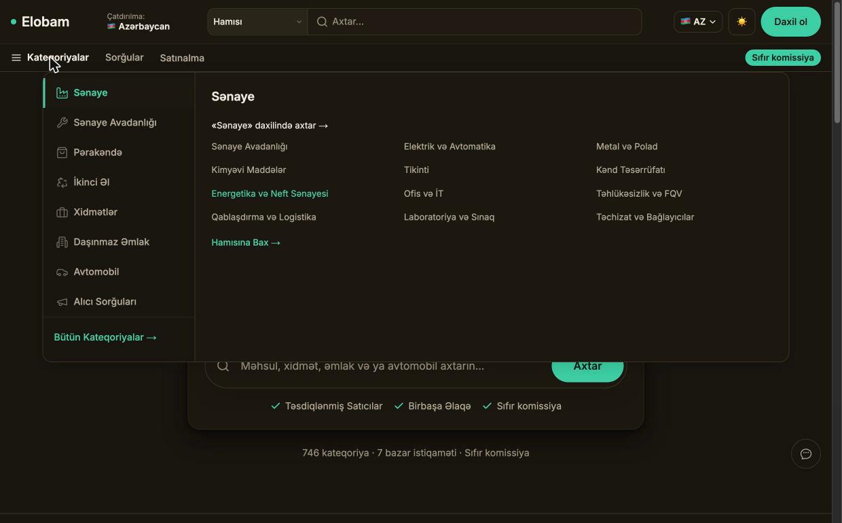Select Daşınmaz Əmlak in the sidebar

click(119, 242)
